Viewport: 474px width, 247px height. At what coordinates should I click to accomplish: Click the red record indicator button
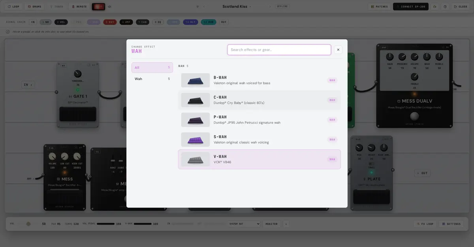[x=98, y=7]
